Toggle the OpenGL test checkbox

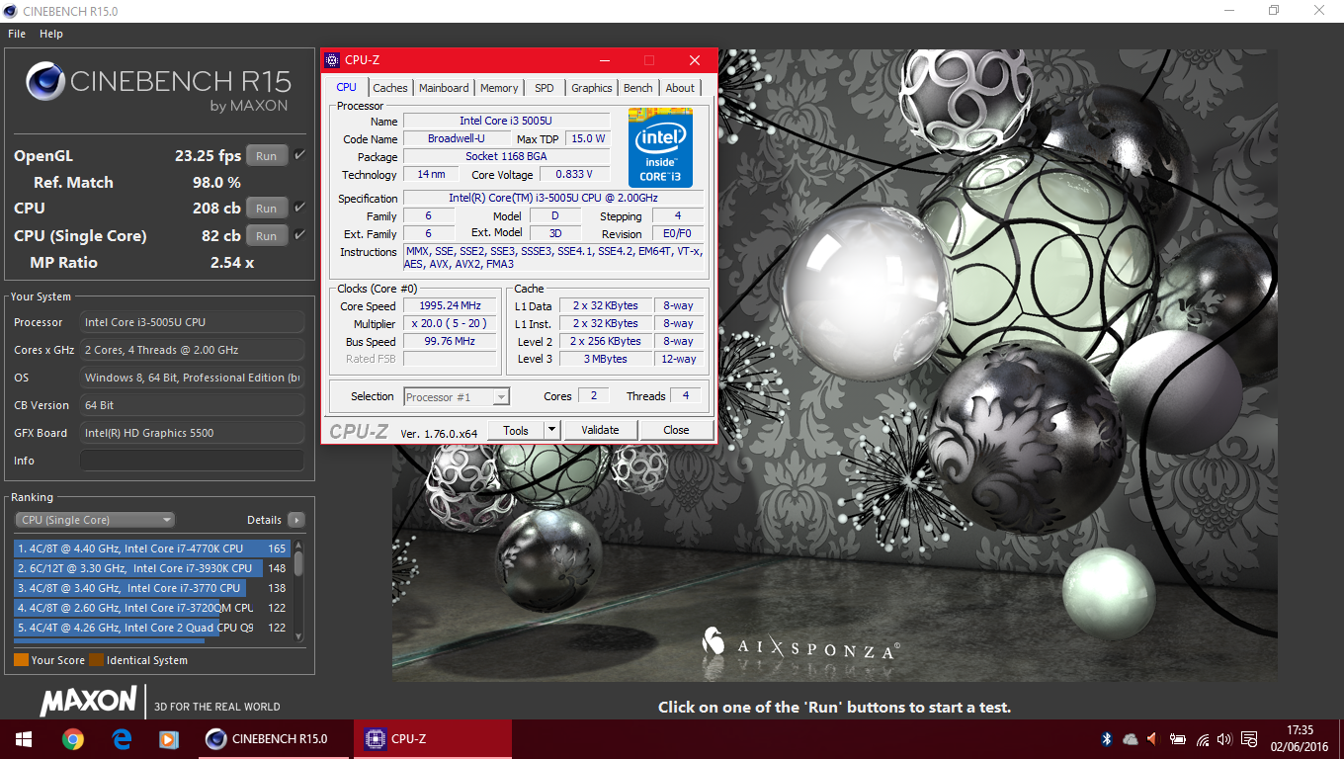point(299,155)
